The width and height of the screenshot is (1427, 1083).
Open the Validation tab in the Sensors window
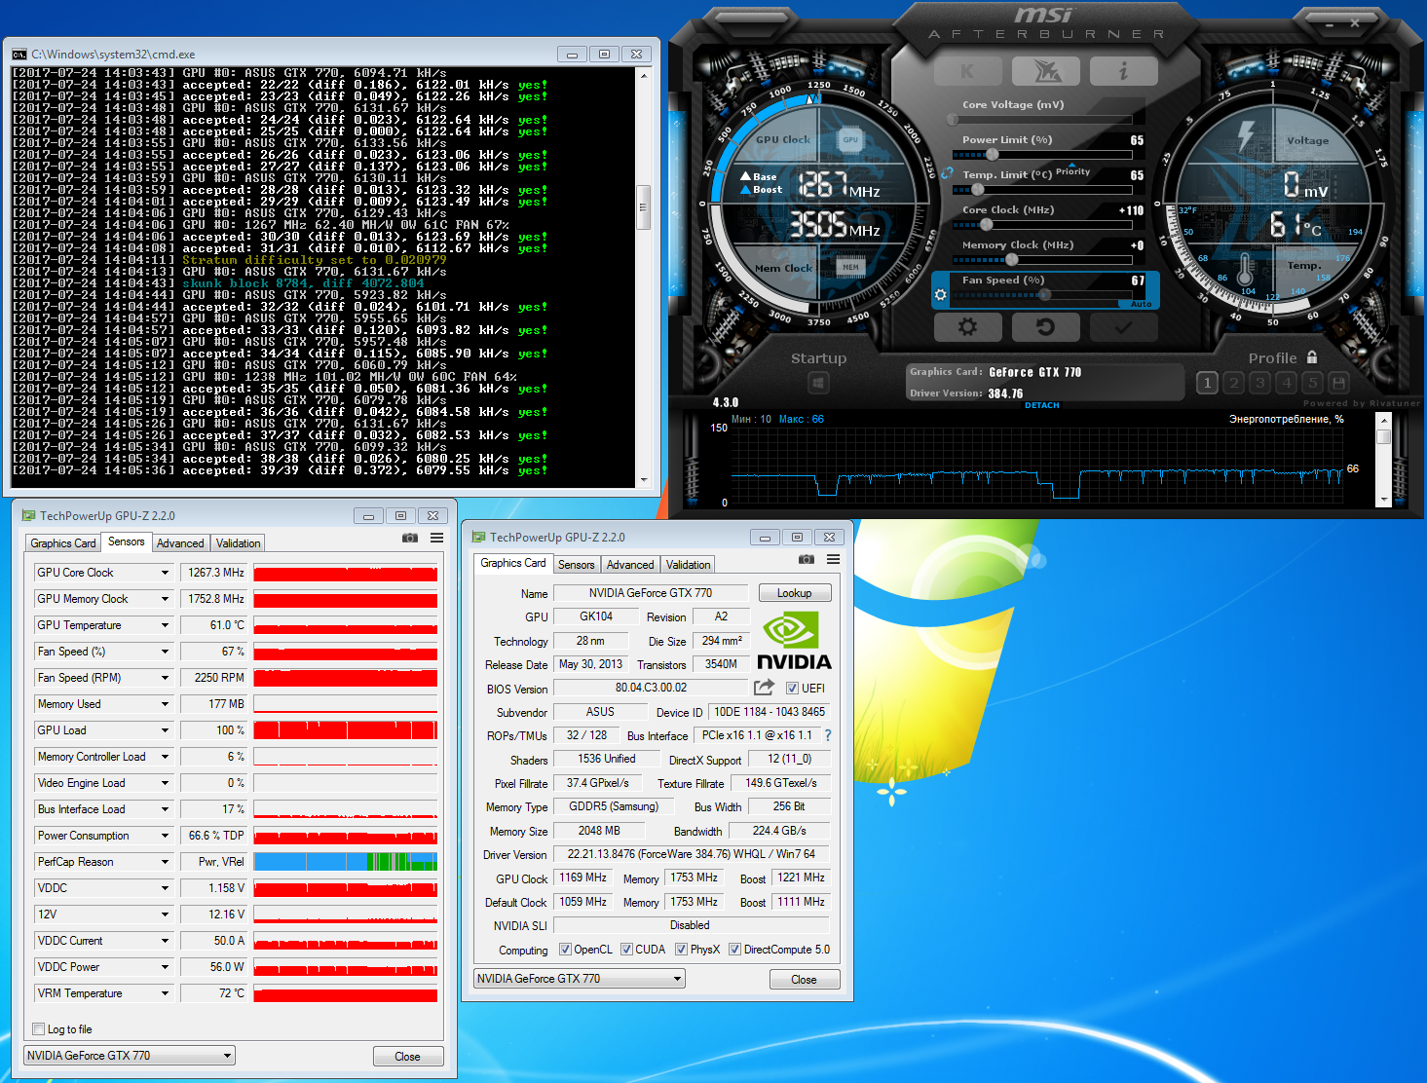[238, 543]
